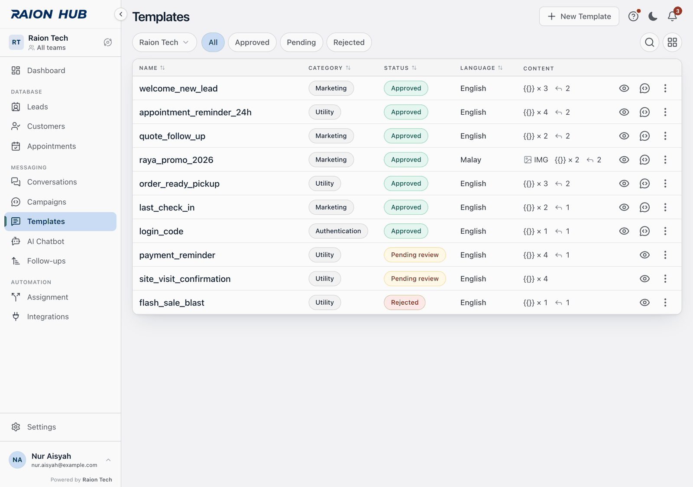This screenshot has width=693, height=487.
Task: Send test message for quote_follow_up
Action: coord(644,136)
